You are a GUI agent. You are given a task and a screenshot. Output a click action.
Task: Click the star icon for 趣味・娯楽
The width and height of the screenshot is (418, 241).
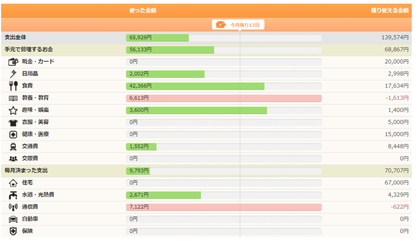point(13,110)
